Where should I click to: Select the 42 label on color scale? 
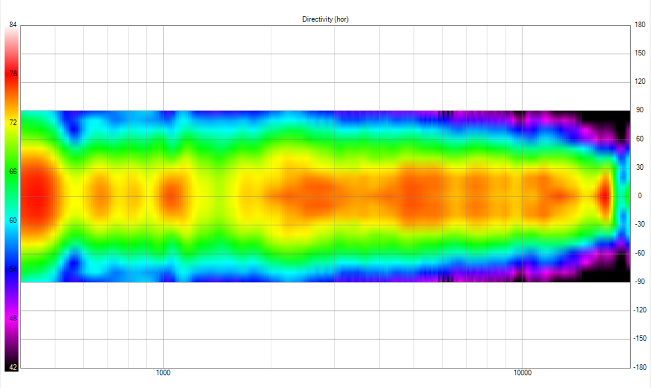[14, 367]
